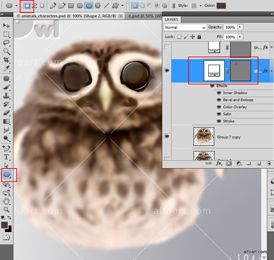Select the Group 7 copy thumbnail
The image size is (274, 260).
(x=204, y=136)
